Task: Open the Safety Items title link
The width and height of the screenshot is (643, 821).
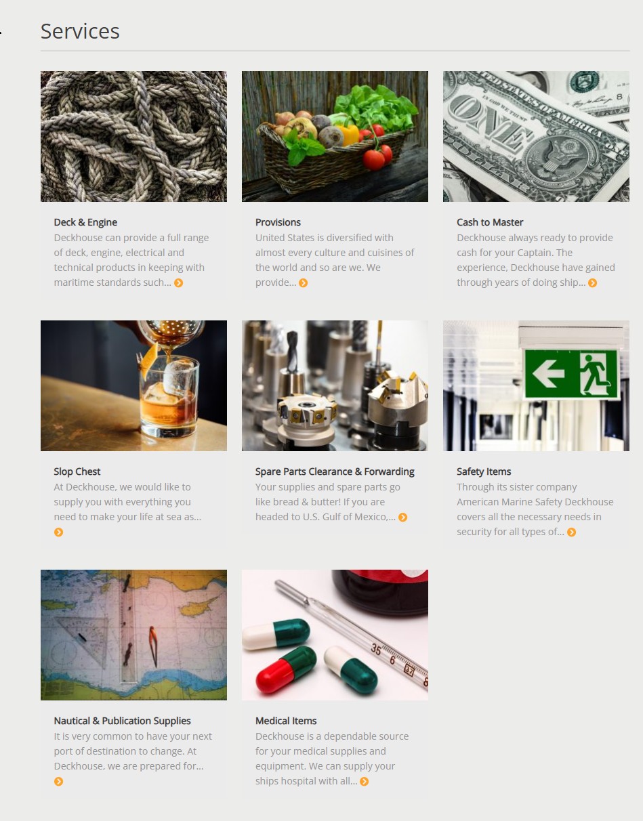Action: point(484,471)
